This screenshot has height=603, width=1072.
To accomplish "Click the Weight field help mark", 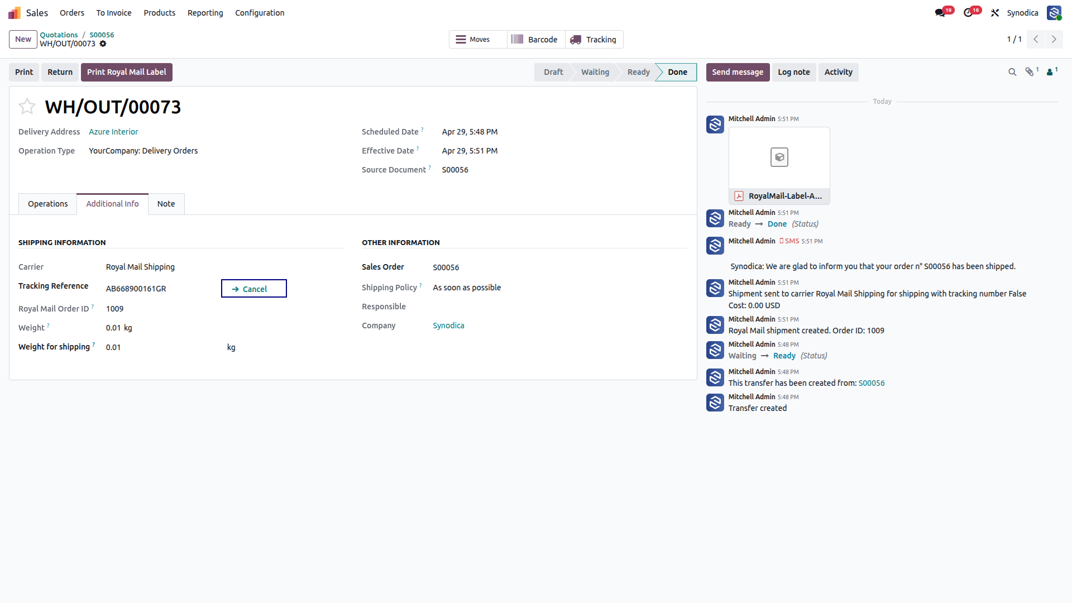I will 48,326.
